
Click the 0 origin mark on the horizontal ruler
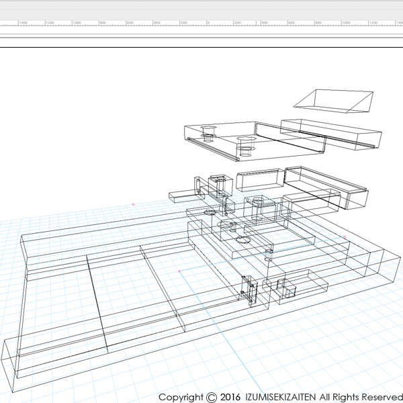209,23
